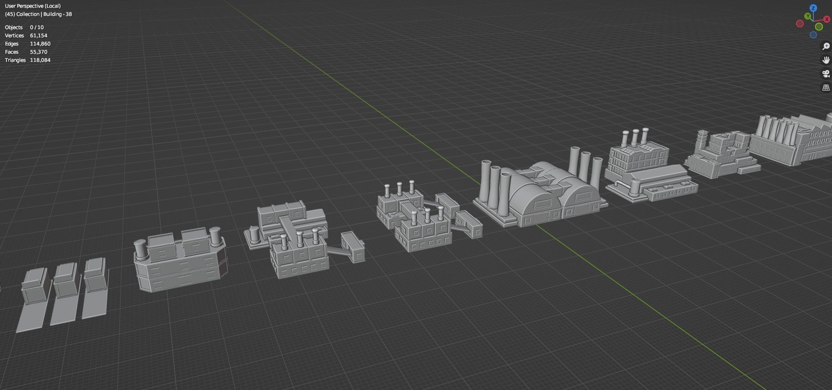Click the unlabeled red negative X gizmo handle

click(x=800, y=24)
